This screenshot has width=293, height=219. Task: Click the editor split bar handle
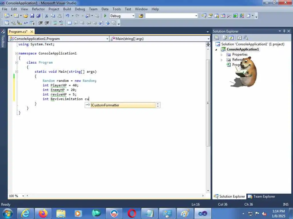[x=208, y=44]
